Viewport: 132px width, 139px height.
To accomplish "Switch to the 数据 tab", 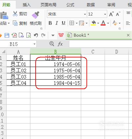I will 91,5.
